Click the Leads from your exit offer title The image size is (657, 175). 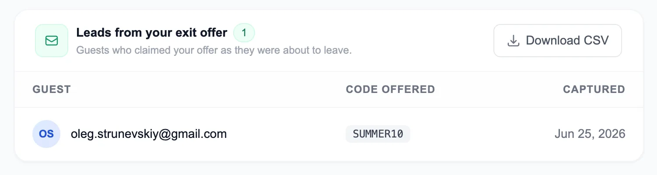click(152, 32)
